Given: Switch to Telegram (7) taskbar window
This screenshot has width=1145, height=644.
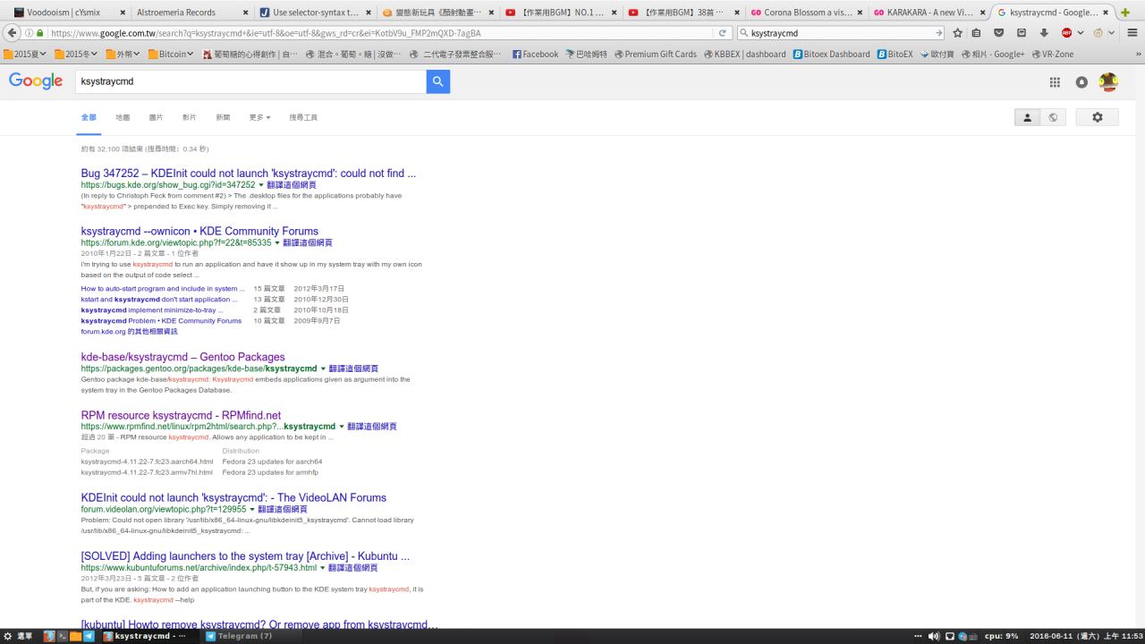Looking at the screenshot, I should point(240,636).
